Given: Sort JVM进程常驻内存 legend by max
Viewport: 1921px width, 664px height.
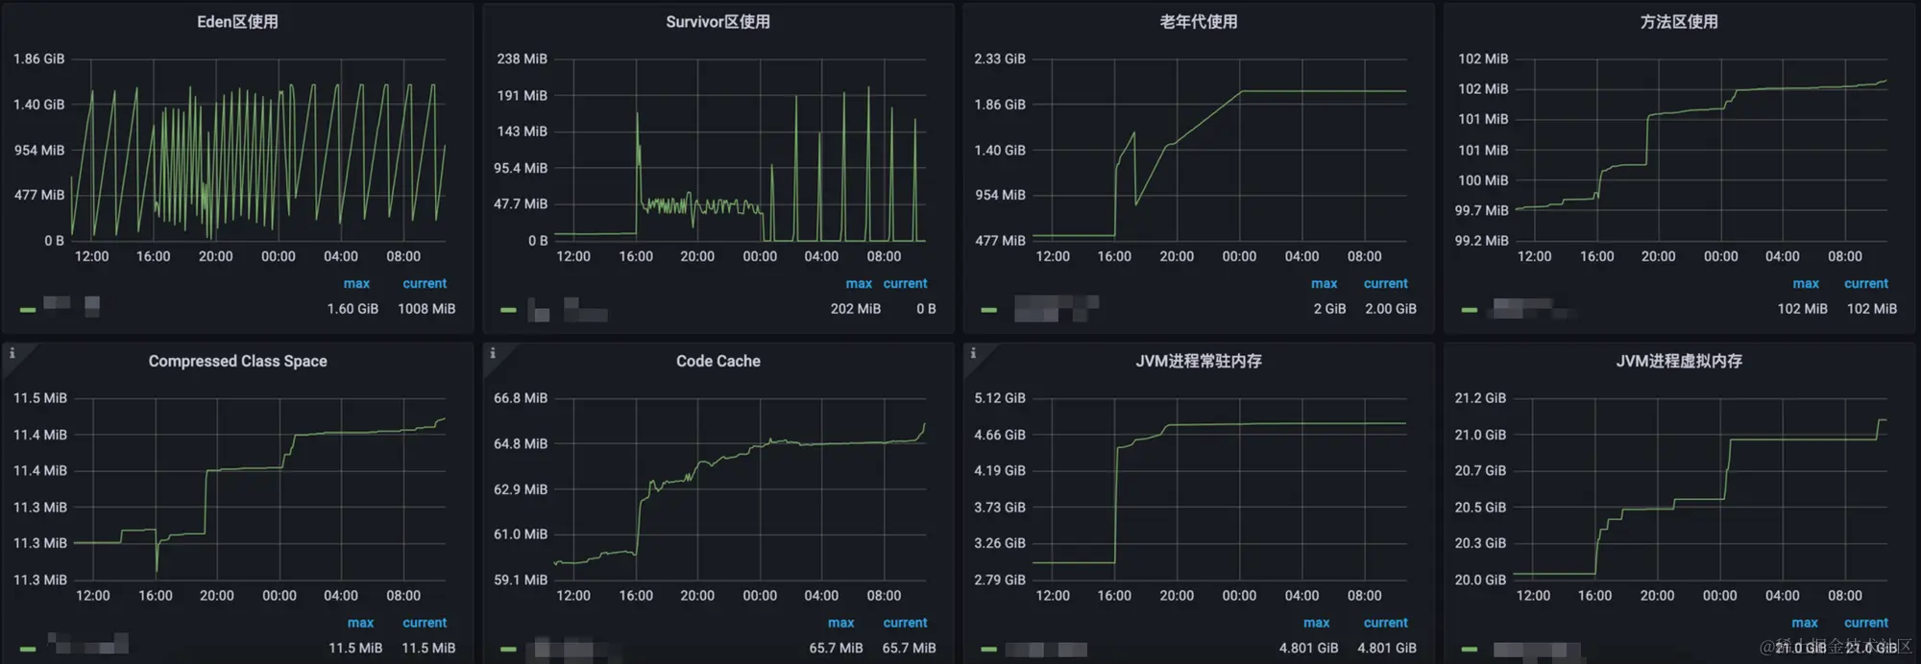Looking at the screenshot, I should 1316,623.
